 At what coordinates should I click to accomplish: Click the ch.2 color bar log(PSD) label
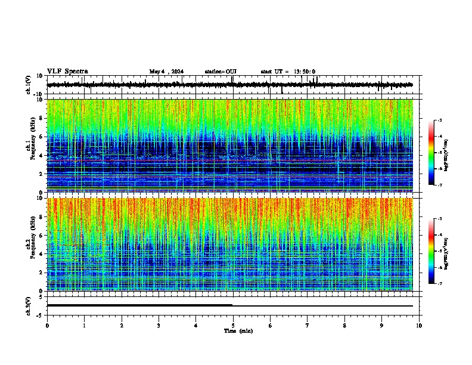(446, 253)
